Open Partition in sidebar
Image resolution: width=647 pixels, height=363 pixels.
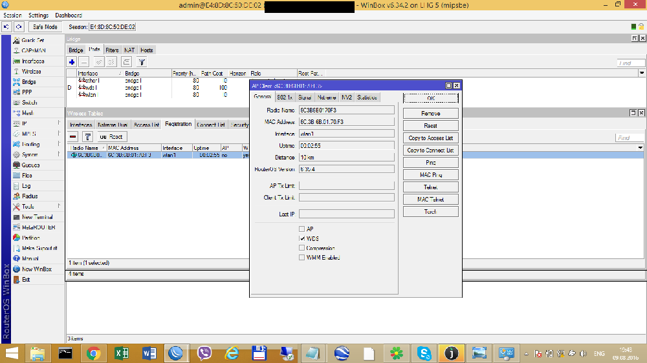coord(30,238)
